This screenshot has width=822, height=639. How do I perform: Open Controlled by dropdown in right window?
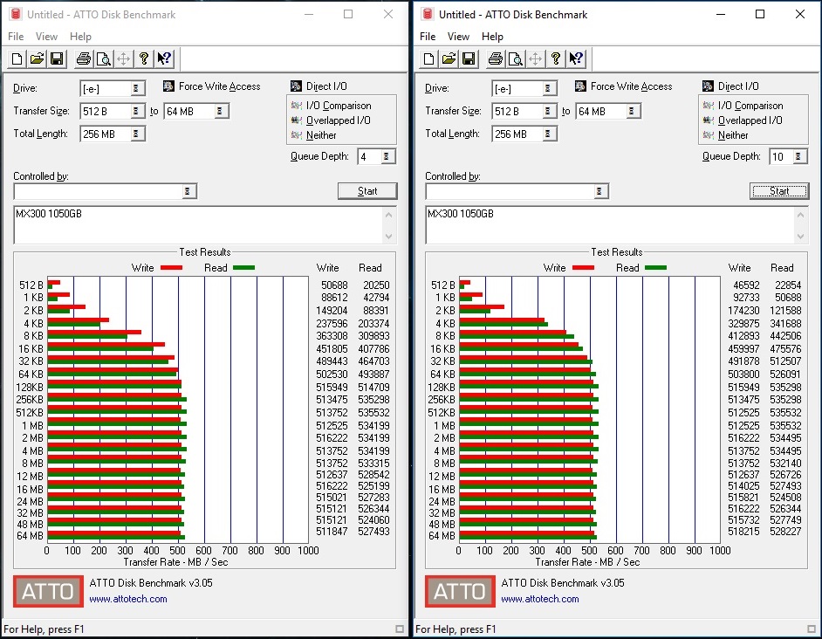click(x=599, y=191)
